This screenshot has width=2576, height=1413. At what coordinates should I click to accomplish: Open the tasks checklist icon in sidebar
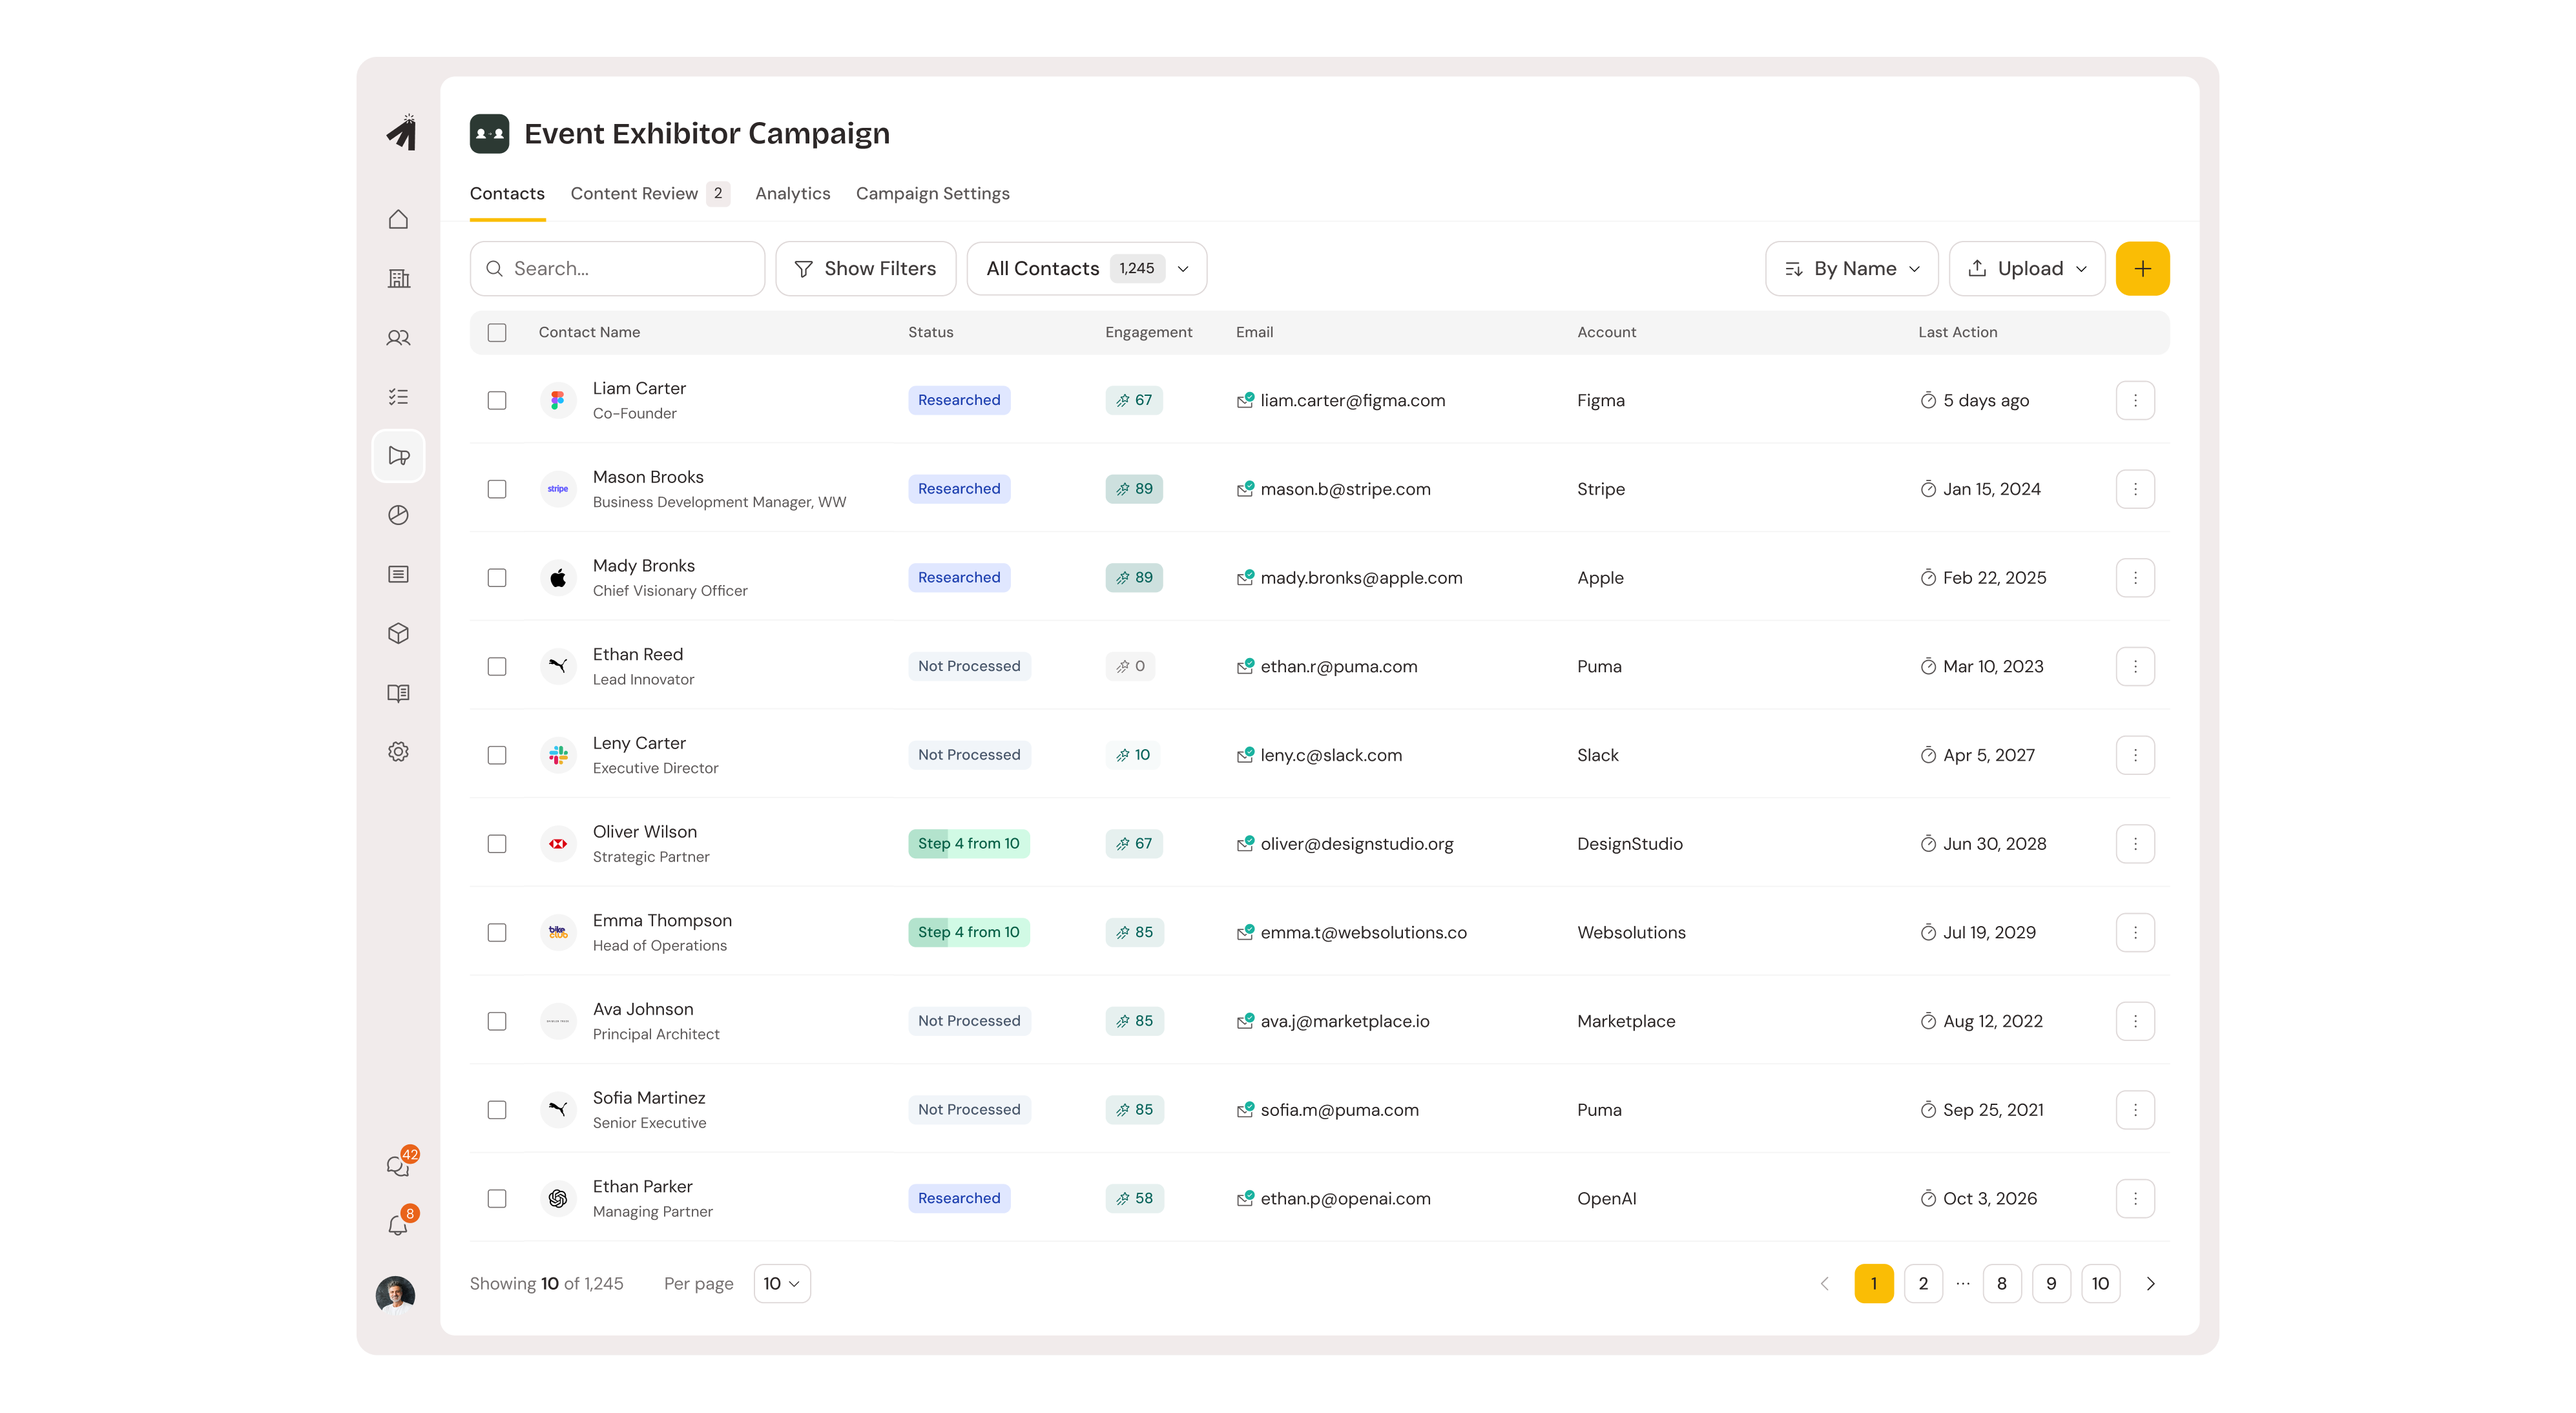398,396
